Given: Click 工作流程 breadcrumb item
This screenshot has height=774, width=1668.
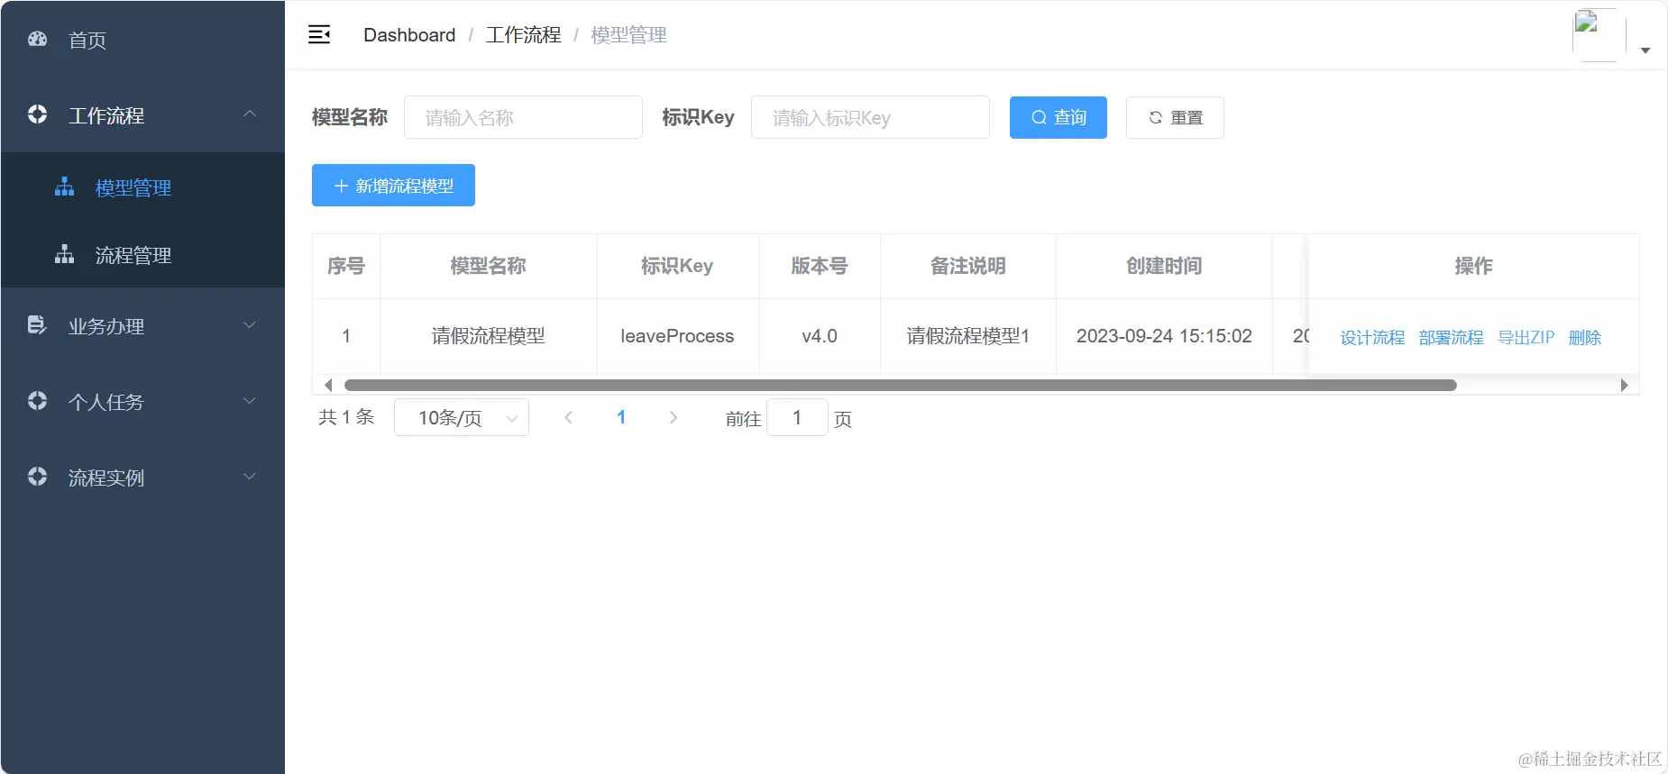Looking at the screenshot, I should [x=523, y=35].
